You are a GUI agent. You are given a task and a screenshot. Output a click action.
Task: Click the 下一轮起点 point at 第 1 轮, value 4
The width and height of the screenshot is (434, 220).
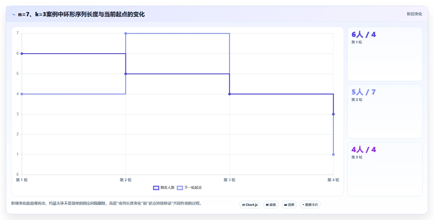[22, 94]
